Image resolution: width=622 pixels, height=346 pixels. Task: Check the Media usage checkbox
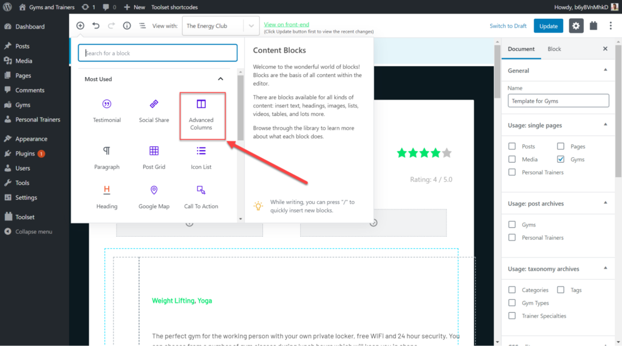click(512, 159)
